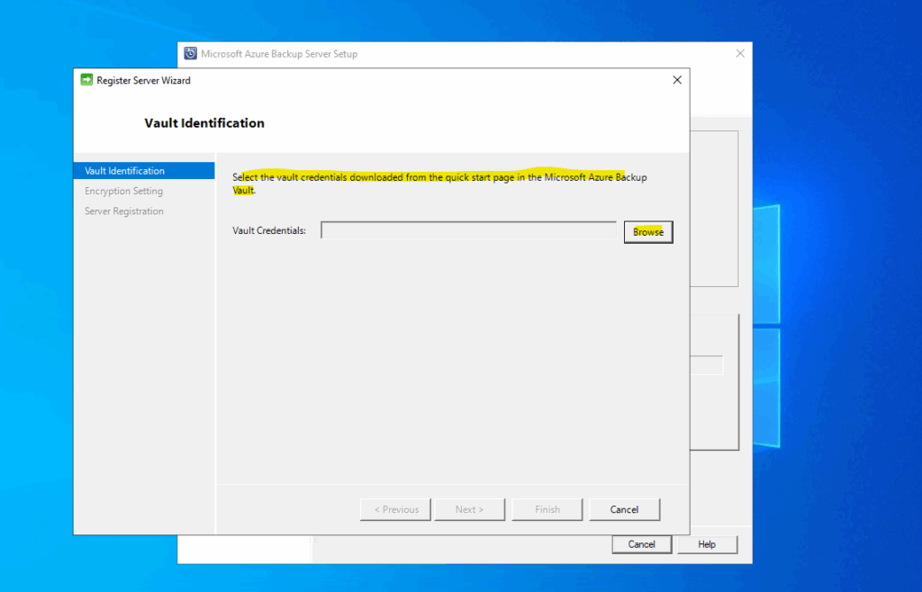Click the Vault Identification page heading
Image resolution: width=922 pixels, height=592 pixels.
tap(204, 122)
